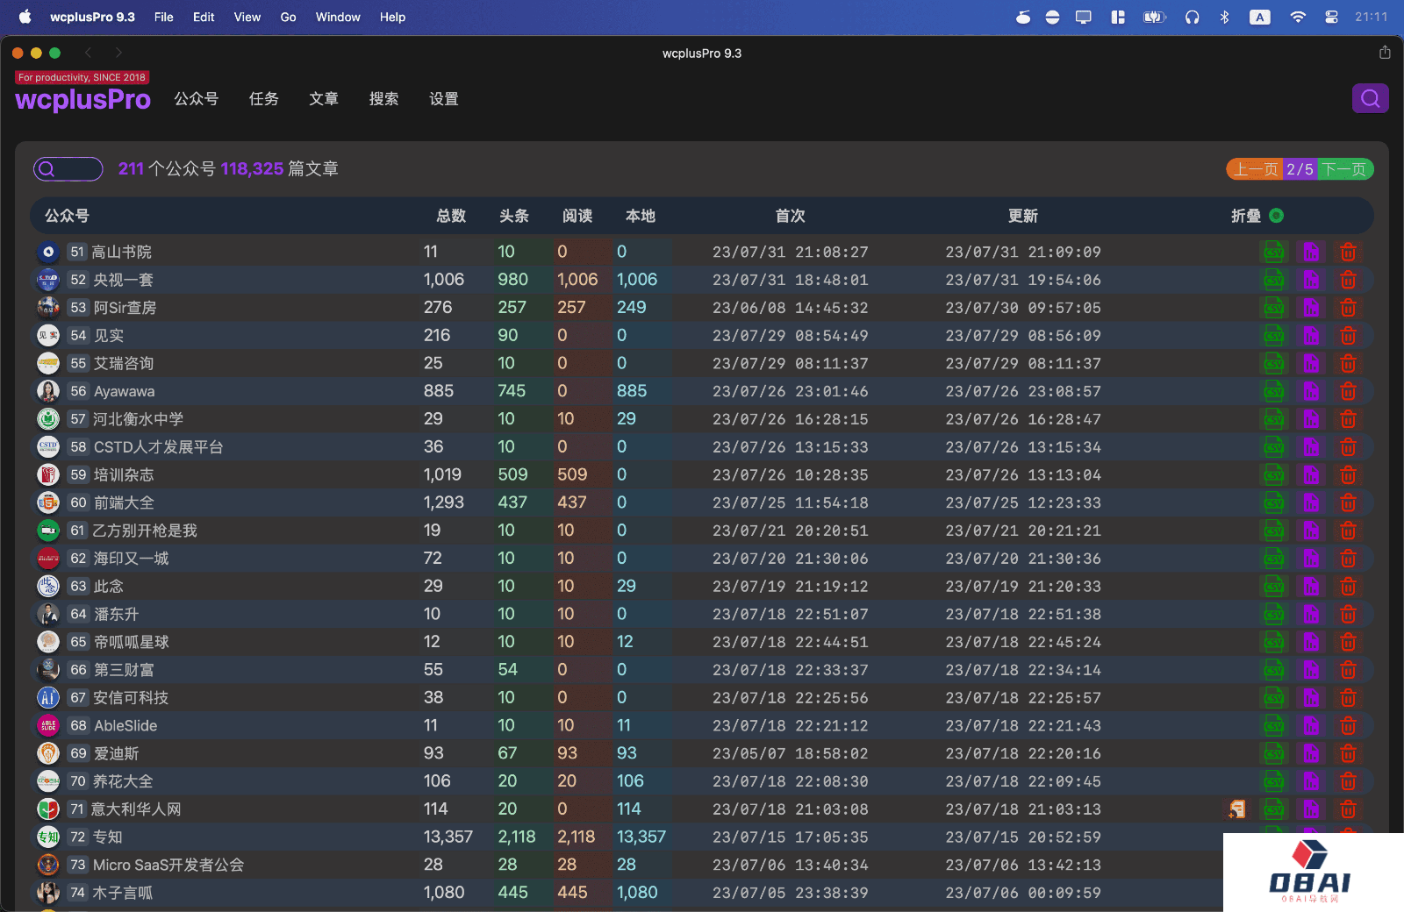Image resolution: width=1404 pixels, height=912 pixels.
Task: Sort by the 头条 column header
Action: tap(514, 216)
